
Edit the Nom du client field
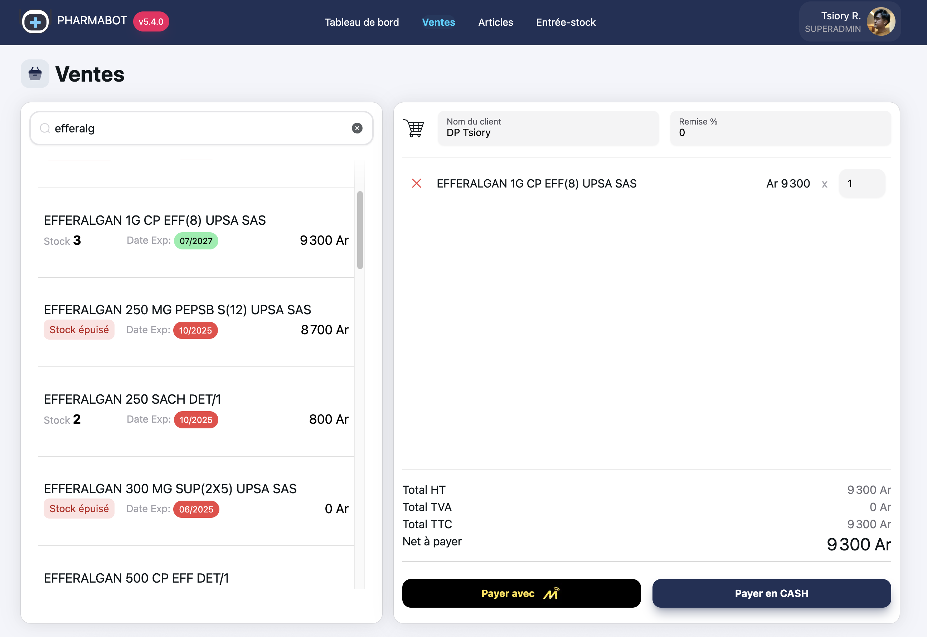pos(547,132)
